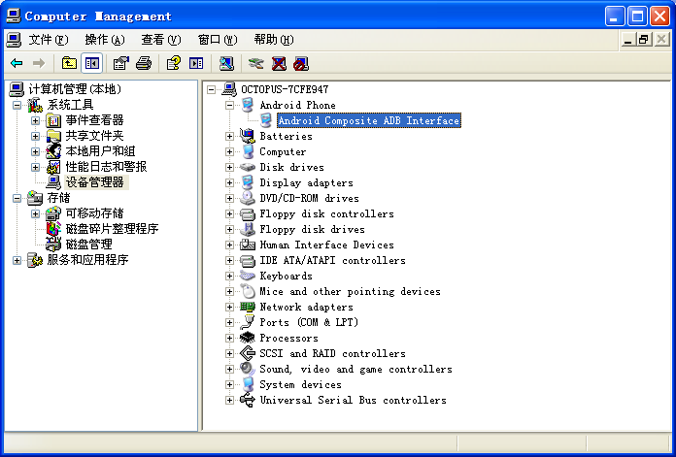Expand the Floppy disk controllers node
The height and width of the screenshot is (457, 676).
229,213
